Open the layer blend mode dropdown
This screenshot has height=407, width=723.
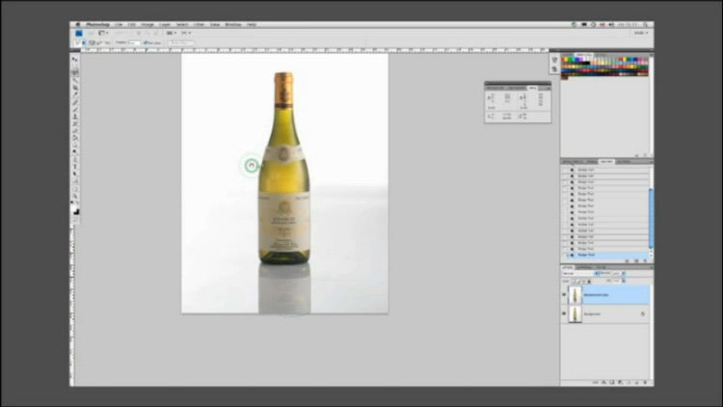(579, 274)
